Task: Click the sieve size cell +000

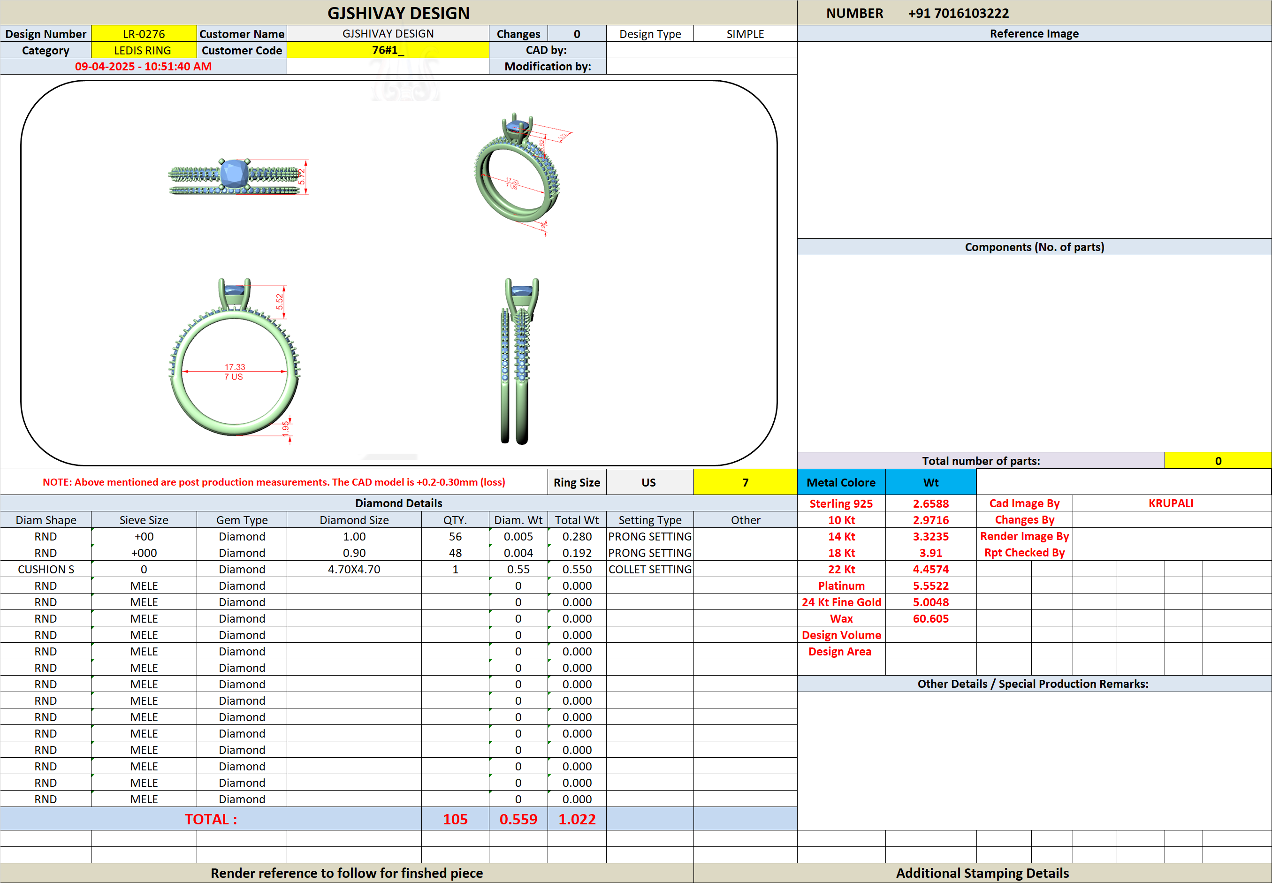Action: click(144, 553)
